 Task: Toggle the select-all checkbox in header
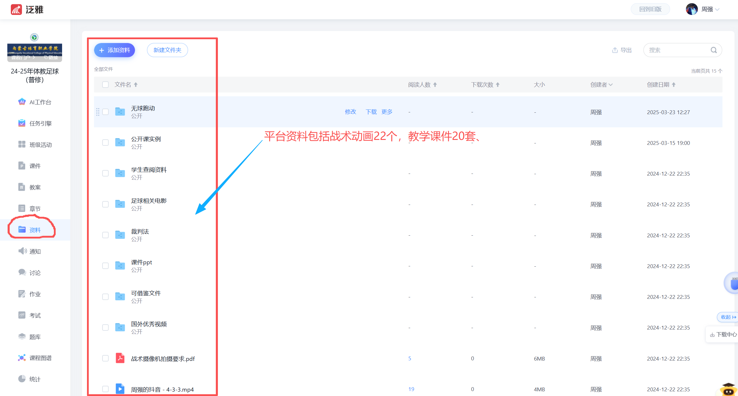pyautogui.click(x=105, y=85)
